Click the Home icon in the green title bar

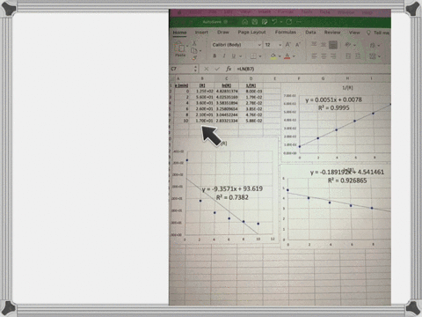click(244, 22)
